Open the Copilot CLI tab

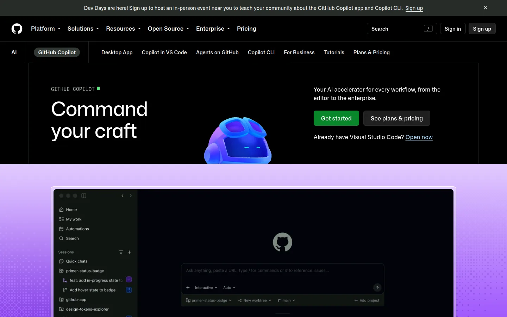261,52
